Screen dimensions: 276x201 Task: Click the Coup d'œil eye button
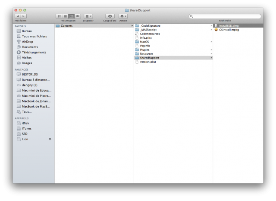coord(110,16)
